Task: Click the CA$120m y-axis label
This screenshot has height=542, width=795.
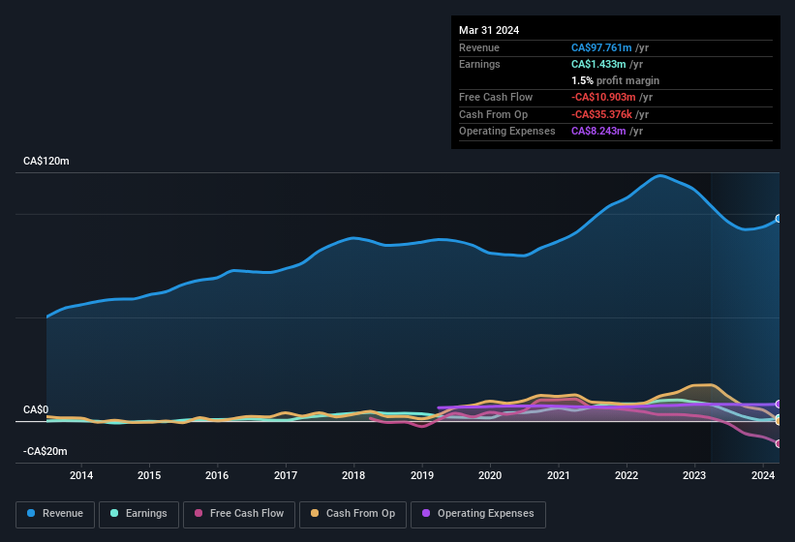Action: point(46,161)
